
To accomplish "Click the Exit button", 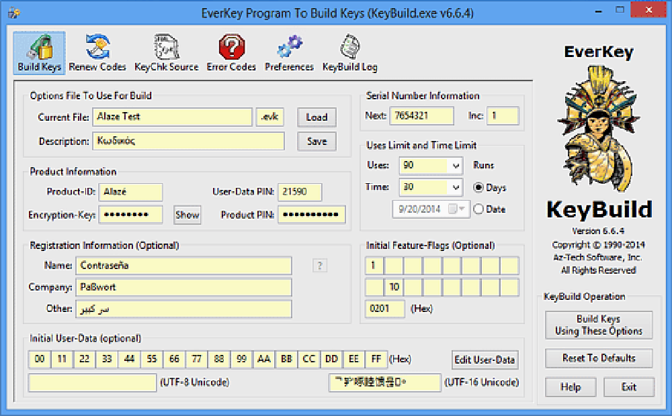I will point(629,387).
